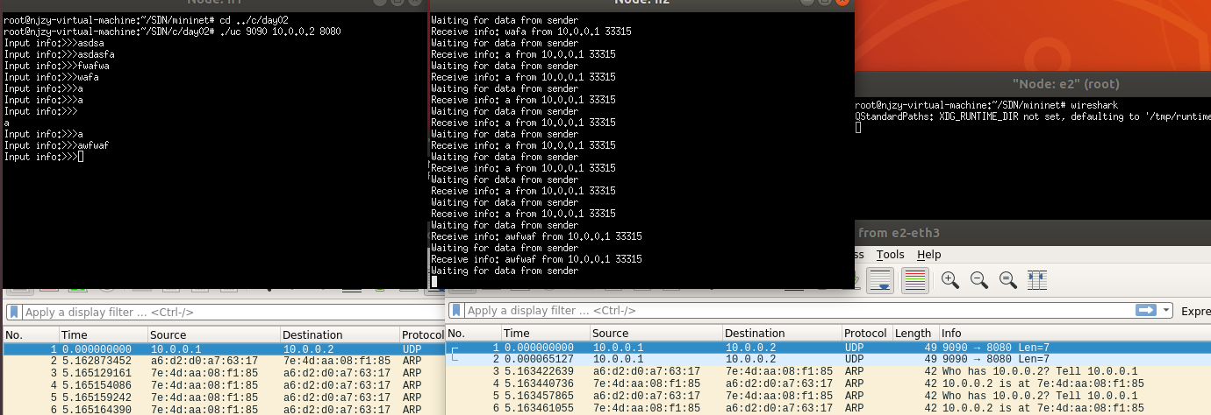This screenshot has height=415, width=1211.
Task: Toggle auto-scroll to last packet in capture
Action: coord(880,279)
